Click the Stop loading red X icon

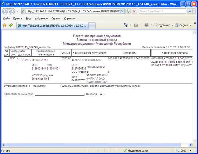point(134,11)
